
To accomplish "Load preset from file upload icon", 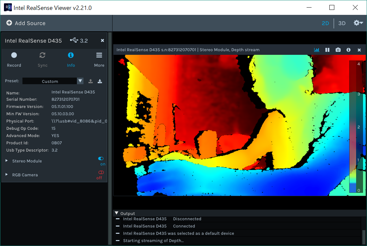I will (90, 81).
